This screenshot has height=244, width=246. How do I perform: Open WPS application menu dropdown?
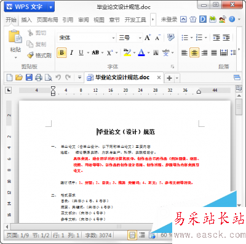click(x=51, y=7)
